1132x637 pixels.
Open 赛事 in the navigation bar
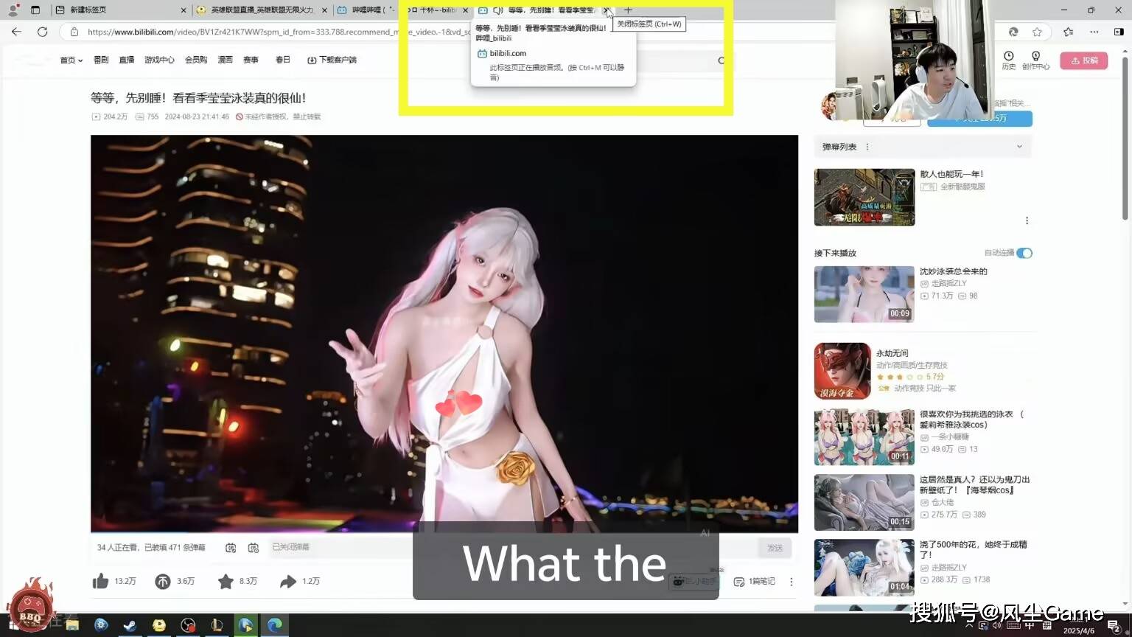[251, 60]
